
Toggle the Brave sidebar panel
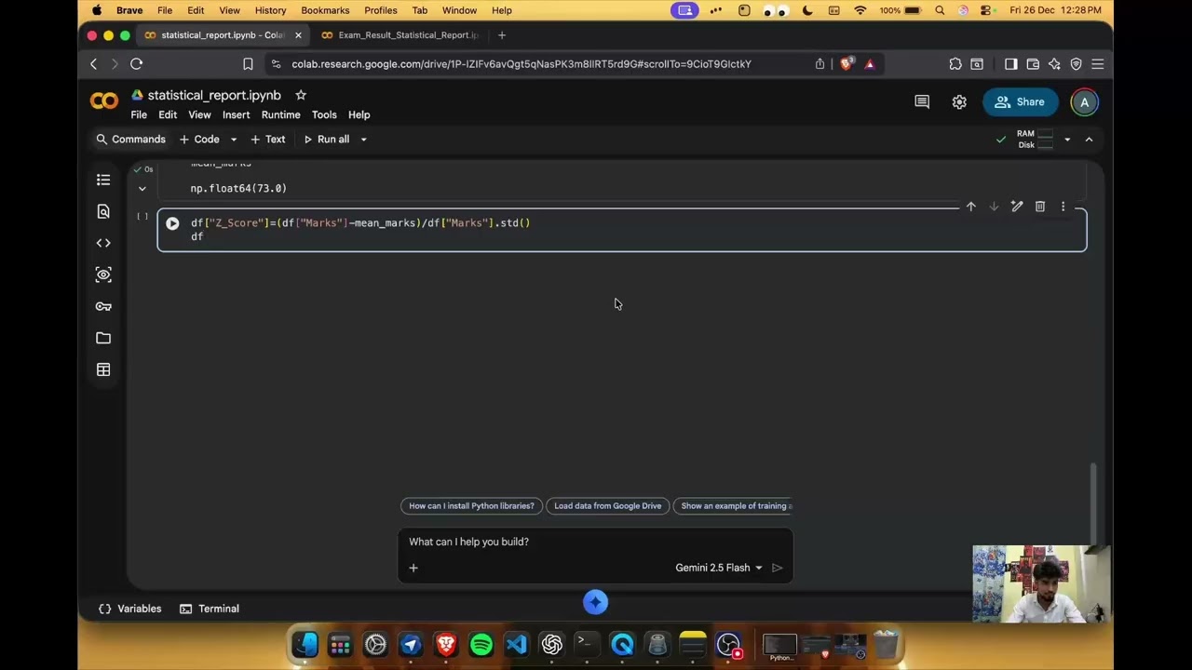[x=1010, y=64]
